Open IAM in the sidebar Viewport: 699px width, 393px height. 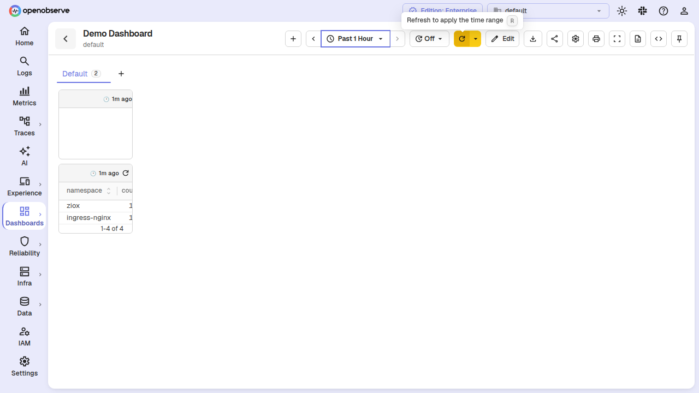tap(24, 337)
